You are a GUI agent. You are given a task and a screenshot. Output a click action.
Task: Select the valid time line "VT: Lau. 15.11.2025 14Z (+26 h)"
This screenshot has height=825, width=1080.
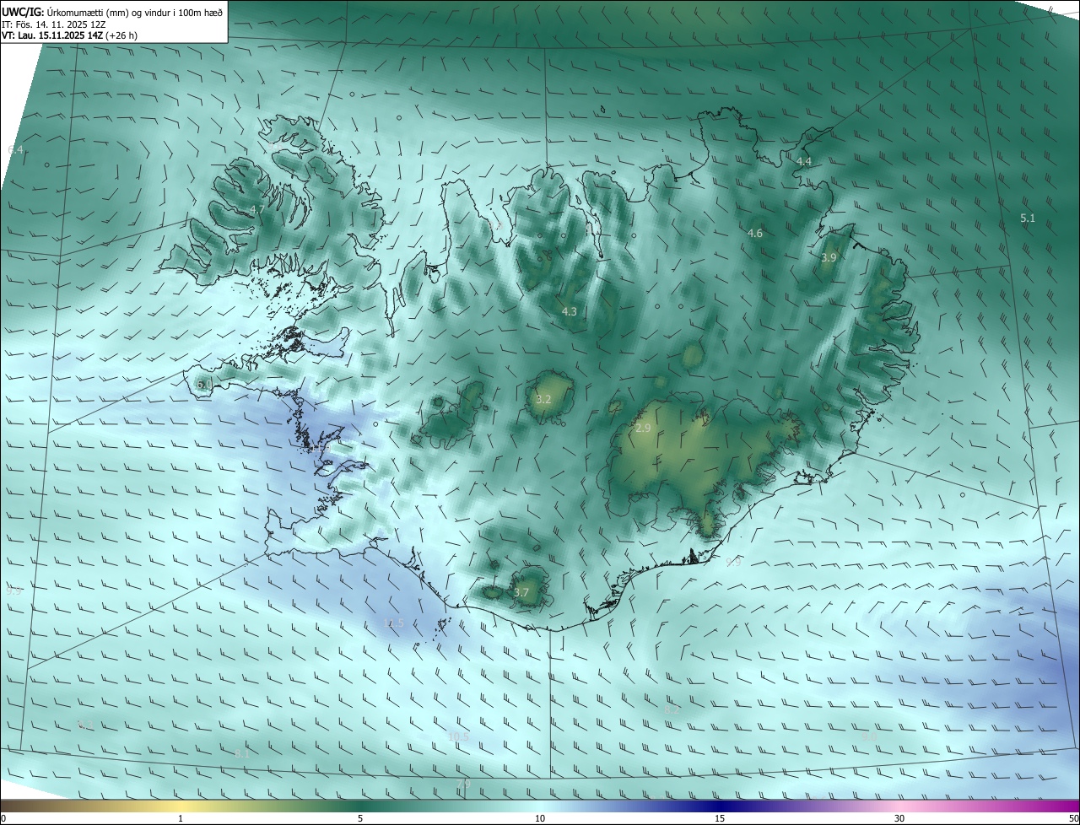[69, 35]
